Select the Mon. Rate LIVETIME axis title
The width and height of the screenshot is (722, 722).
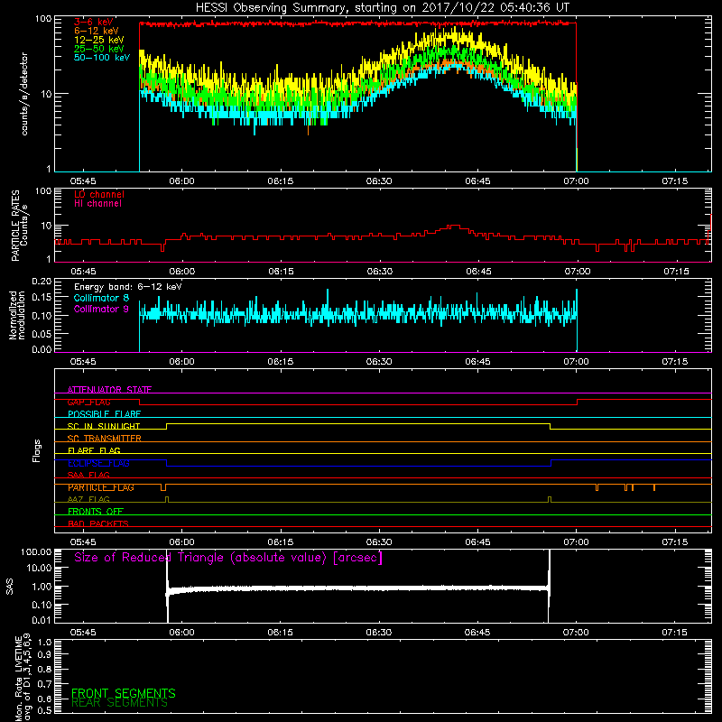(23, 678)
